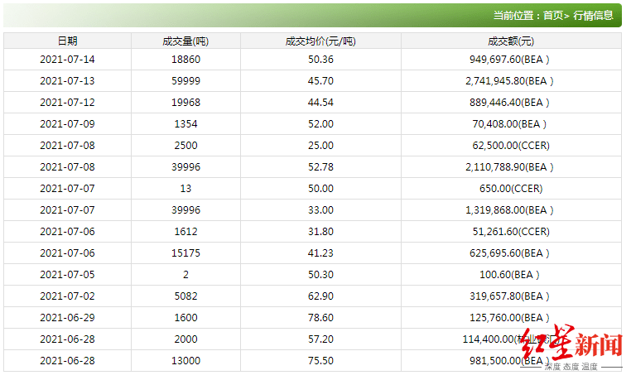Viewport: 631px width, 380px height.
Task: Click the 成交额(元) column header
Action: (511, 41)
